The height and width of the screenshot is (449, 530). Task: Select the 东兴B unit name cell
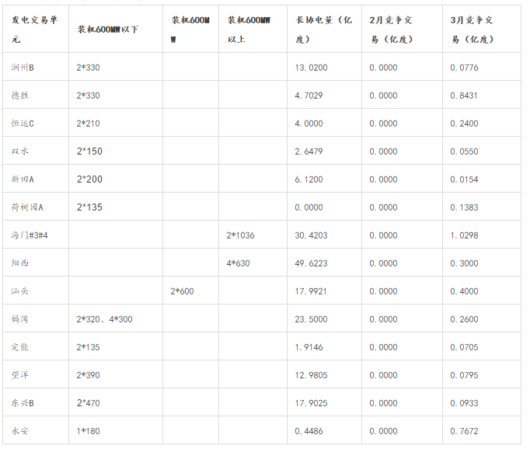(x=23, y=403)
